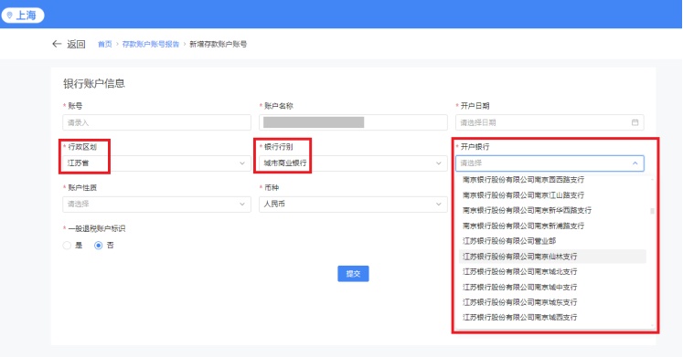Click the 账号 input field

coord(157,122)
